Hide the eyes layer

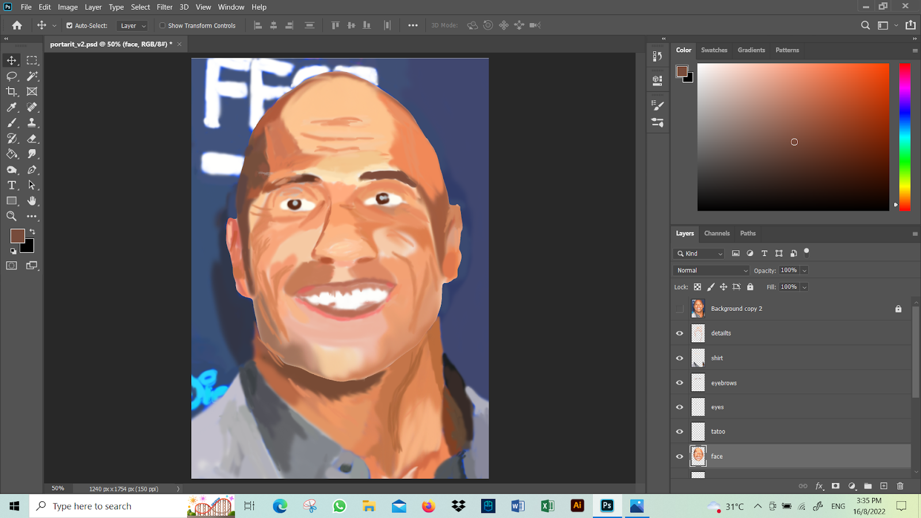tap(680, 407)
